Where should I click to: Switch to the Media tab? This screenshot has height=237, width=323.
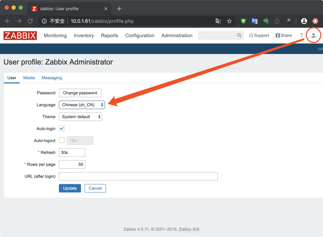[29, 78]
